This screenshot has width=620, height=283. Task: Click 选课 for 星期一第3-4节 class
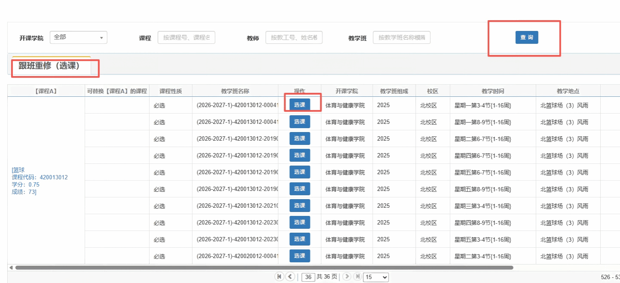(x=300, y=105)
